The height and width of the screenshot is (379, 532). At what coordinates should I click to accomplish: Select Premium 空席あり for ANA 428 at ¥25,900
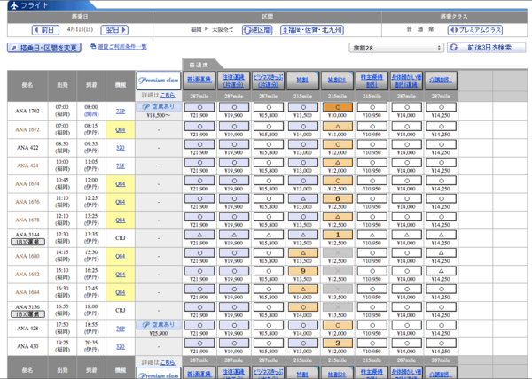159,325
